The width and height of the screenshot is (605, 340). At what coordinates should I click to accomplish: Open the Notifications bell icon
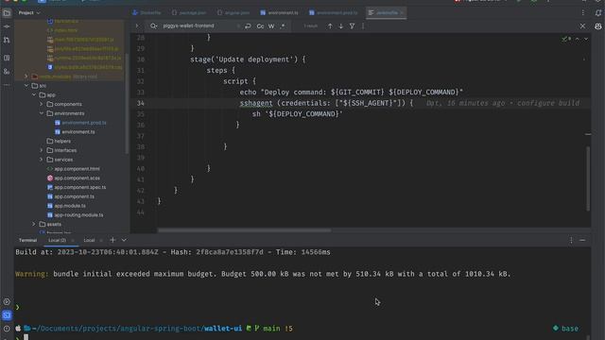pyautogui.click(x=598, y=13)
